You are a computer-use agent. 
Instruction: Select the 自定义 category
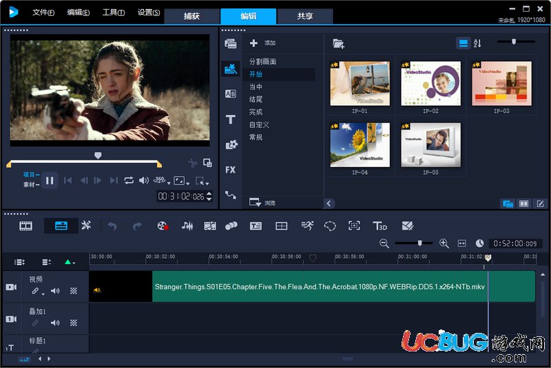pos(259,125)
